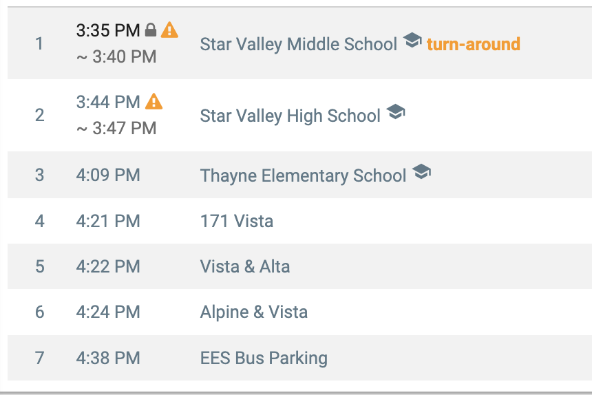Click the lock icon beside 3:35 PM

click(x=151, y=30)
